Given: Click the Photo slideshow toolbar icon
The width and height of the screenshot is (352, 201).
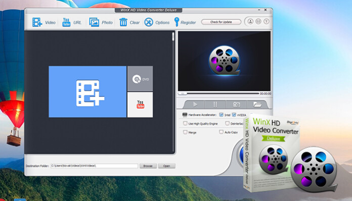Looking at the screenshot, I should pos(94,22).
